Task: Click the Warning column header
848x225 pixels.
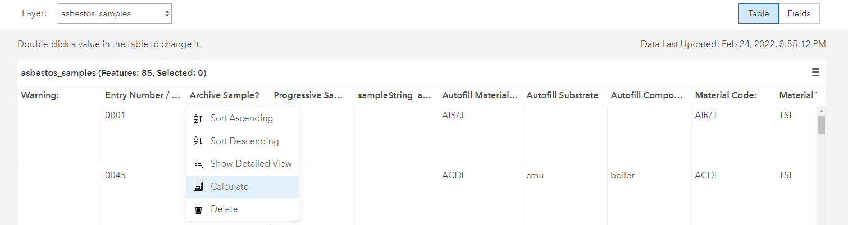Action: pyautogui.click(x=40, y=95)
